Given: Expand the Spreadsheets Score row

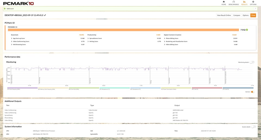Looking at the screenshot, I should click(x=88, y=38).
